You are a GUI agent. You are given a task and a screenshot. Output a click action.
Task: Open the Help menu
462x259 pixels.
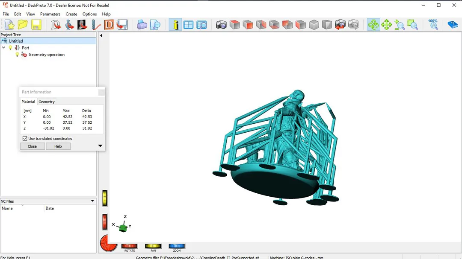coord(106,14)
